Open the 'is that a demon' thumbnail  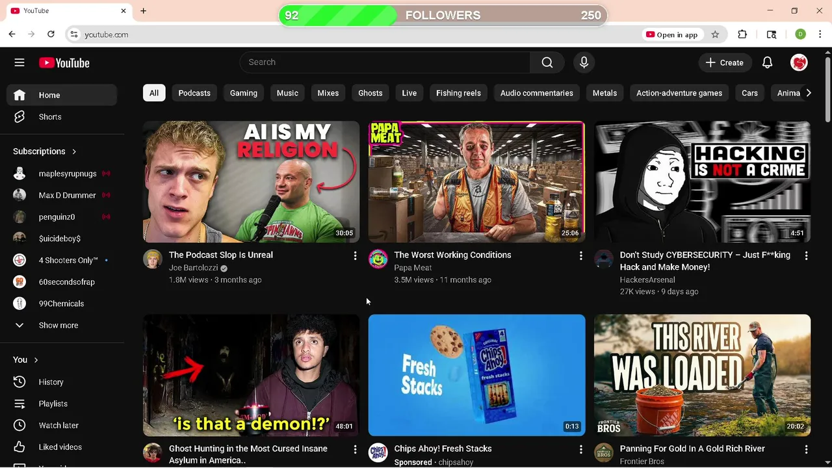[251, 375]
